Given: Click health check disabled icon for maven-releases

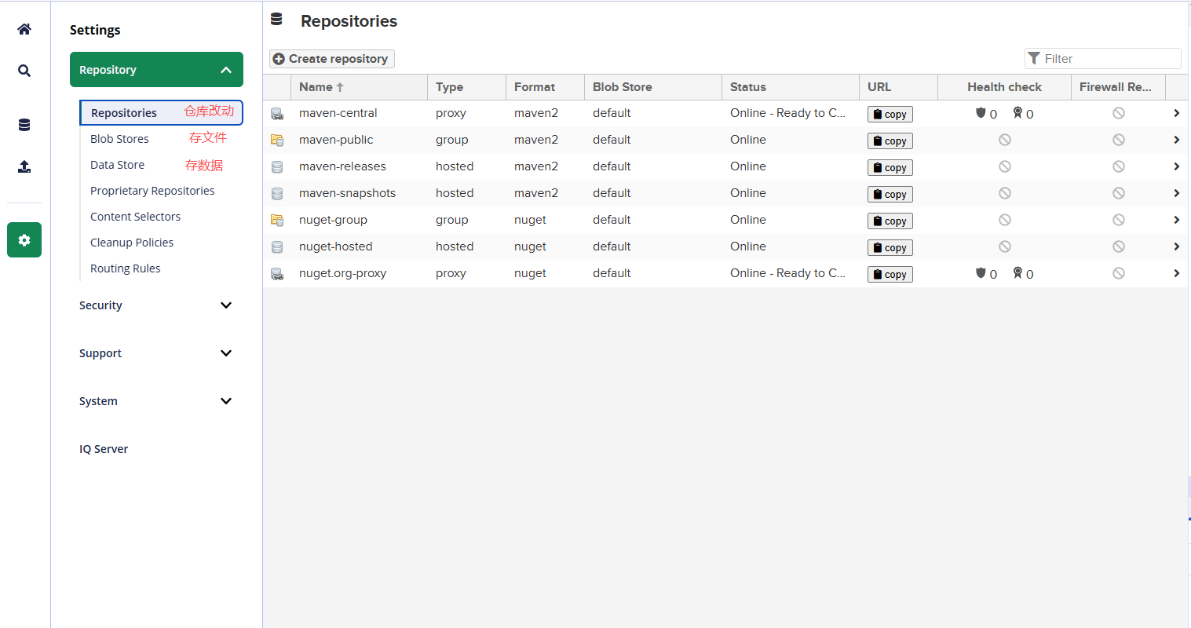Looking at the screenshot, I should pyautogui.click(x=1005, y=166).
